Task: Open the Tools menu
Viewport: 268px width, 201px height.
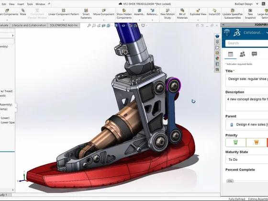Action: (x=30, y=4)
